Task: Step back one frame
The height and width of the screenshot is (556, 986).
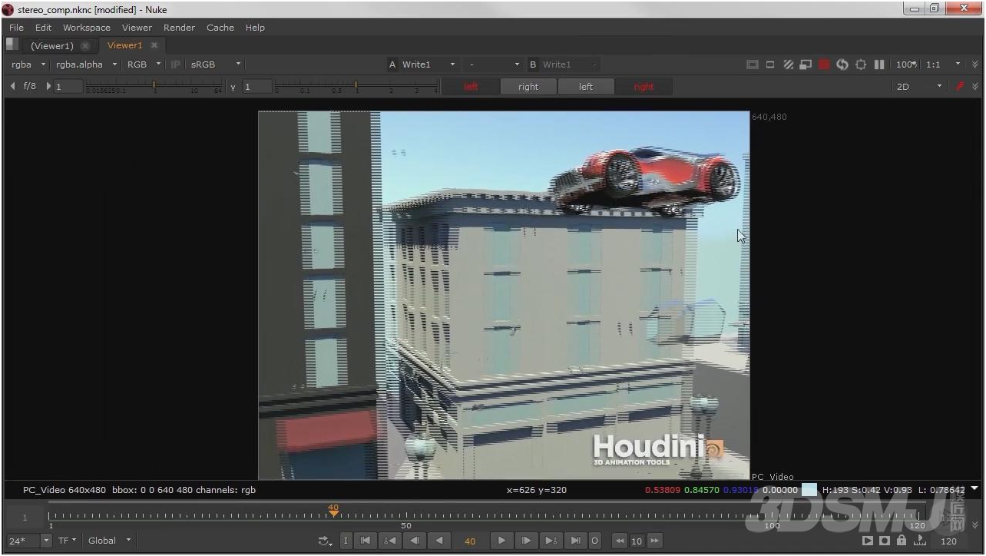Action: (x=415, y=541)
